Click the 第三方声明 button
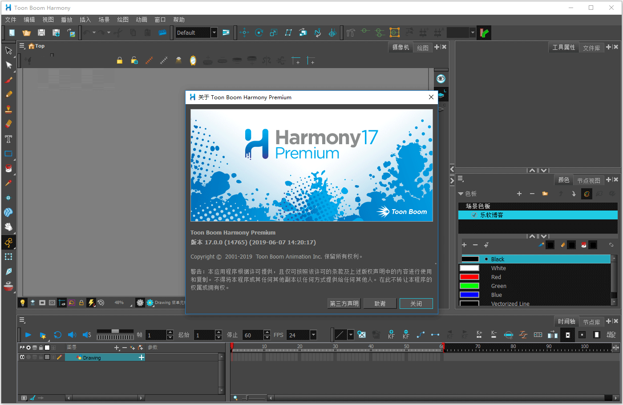623x405 pixels. pos(344,304)
